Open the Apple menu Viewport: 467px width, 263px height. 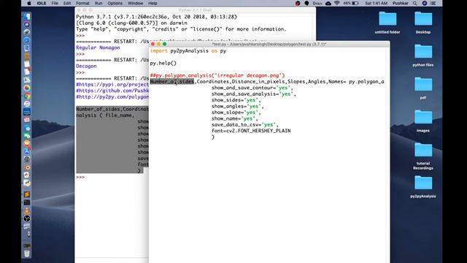tap(29, 3)
